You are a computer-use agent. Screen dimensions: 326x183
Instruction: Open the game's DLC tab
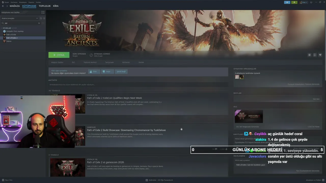point(73,62)
